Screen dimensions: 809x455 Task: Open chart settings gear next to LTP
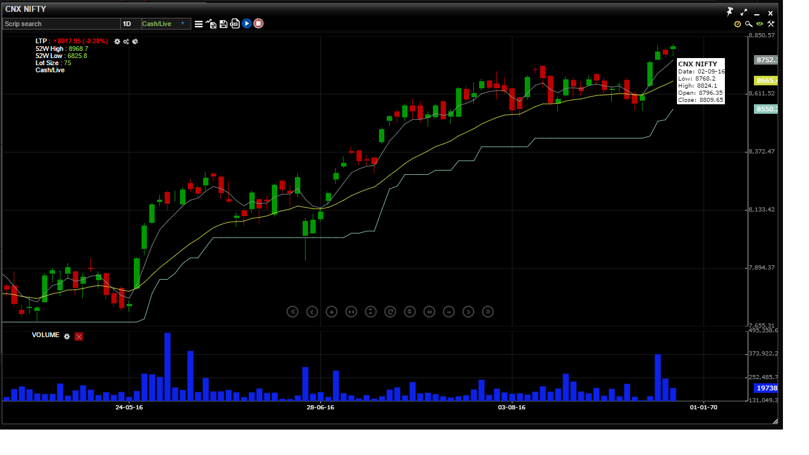117,41
